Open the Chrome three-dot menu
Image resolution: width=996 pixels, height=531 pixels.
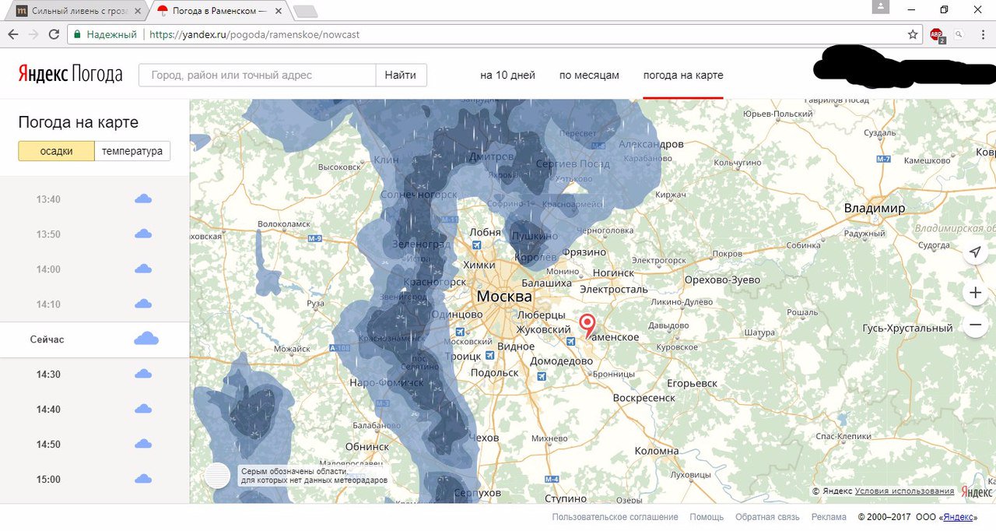click(x=983, y=34)
